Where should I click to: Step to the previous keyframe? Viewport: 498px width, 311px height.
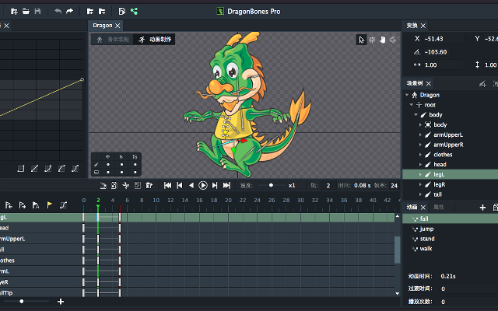pos(180,185)
